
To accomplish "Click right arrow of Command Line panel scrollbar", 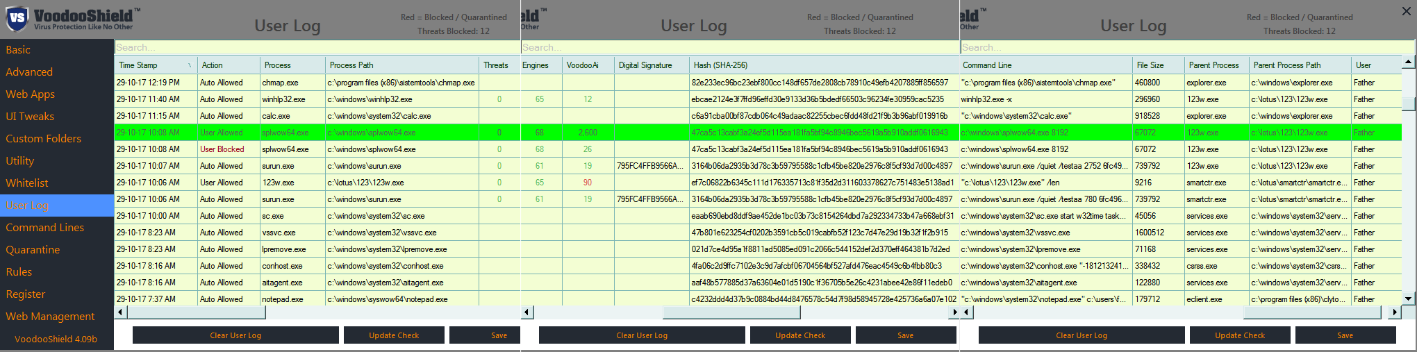I will (x=1394, y=312).
